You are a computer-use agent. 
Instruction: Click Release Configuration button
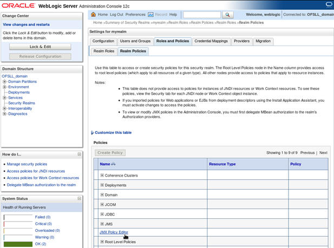click(40, 56)
